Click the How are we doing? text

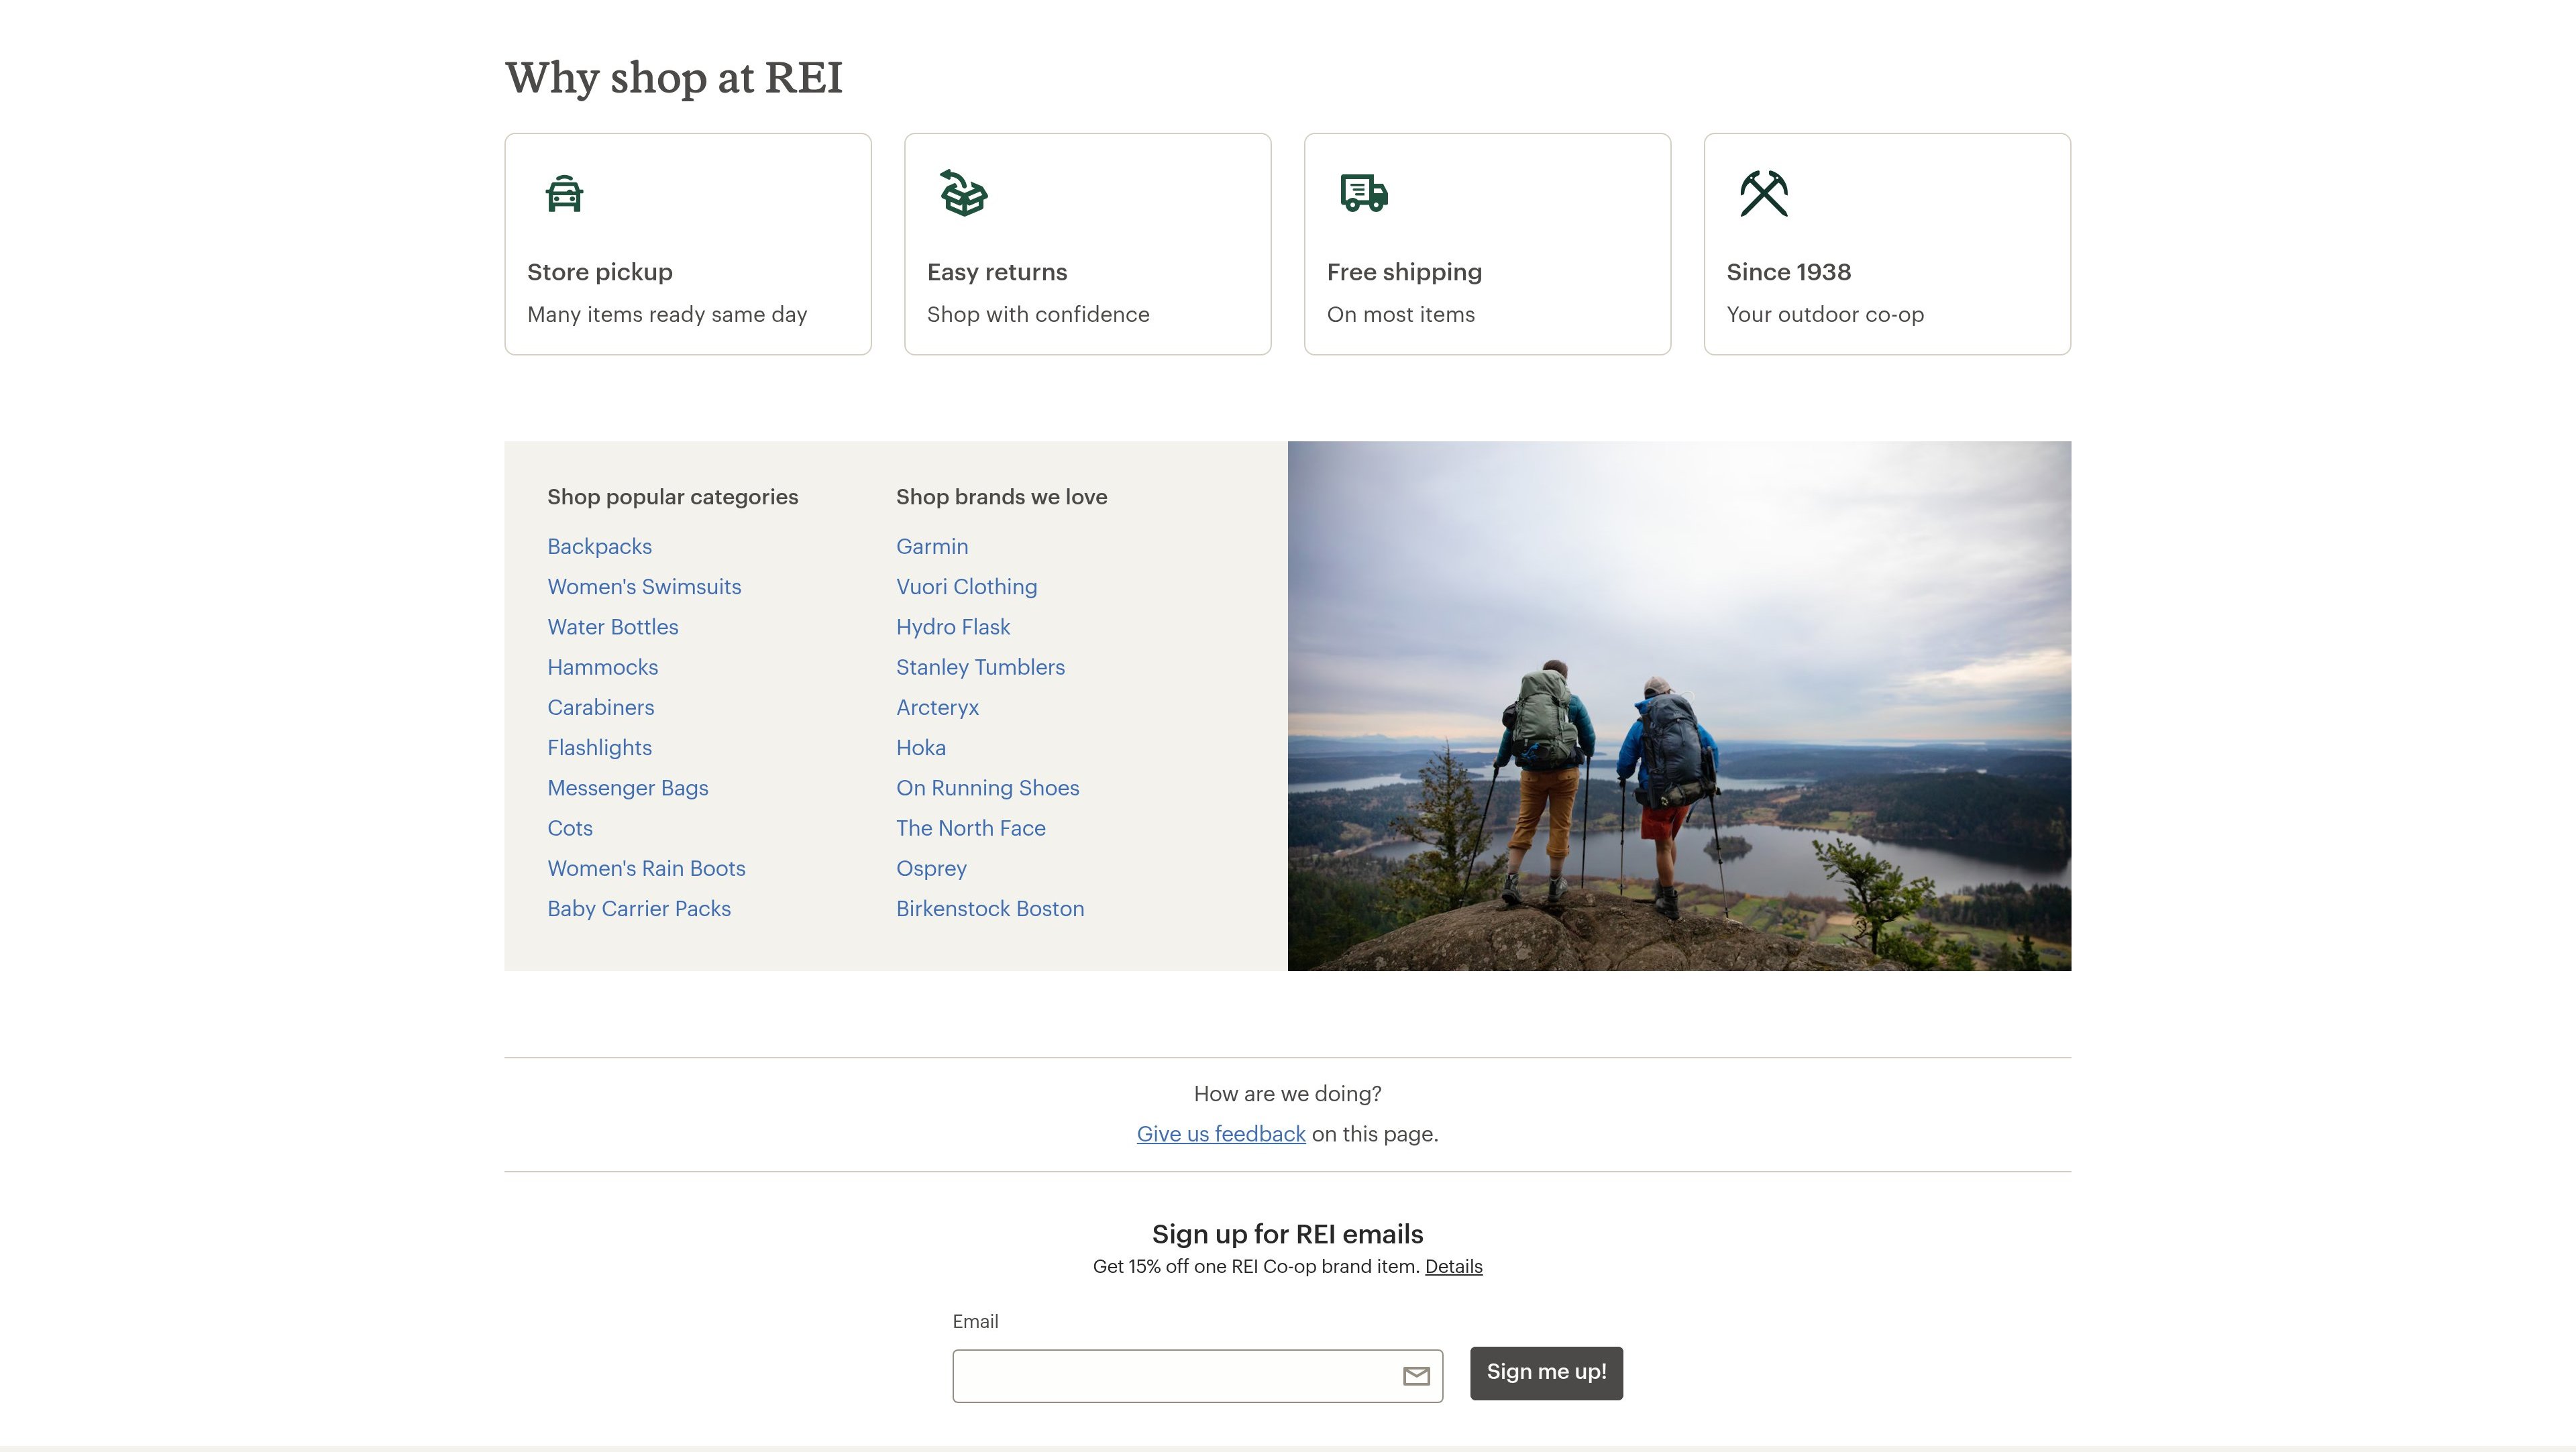coord(1288,1094)
